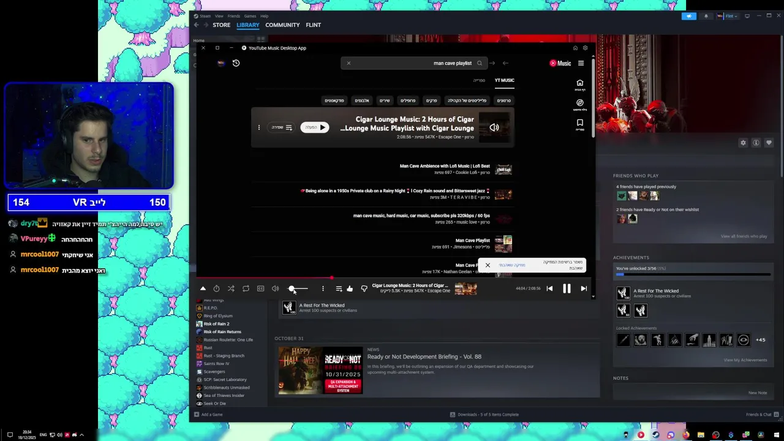Select Risk of Rain 2 in Steam library
784x441 pixels.
216,324
